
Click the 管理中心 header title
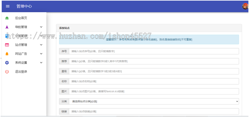tap(24, 6)
